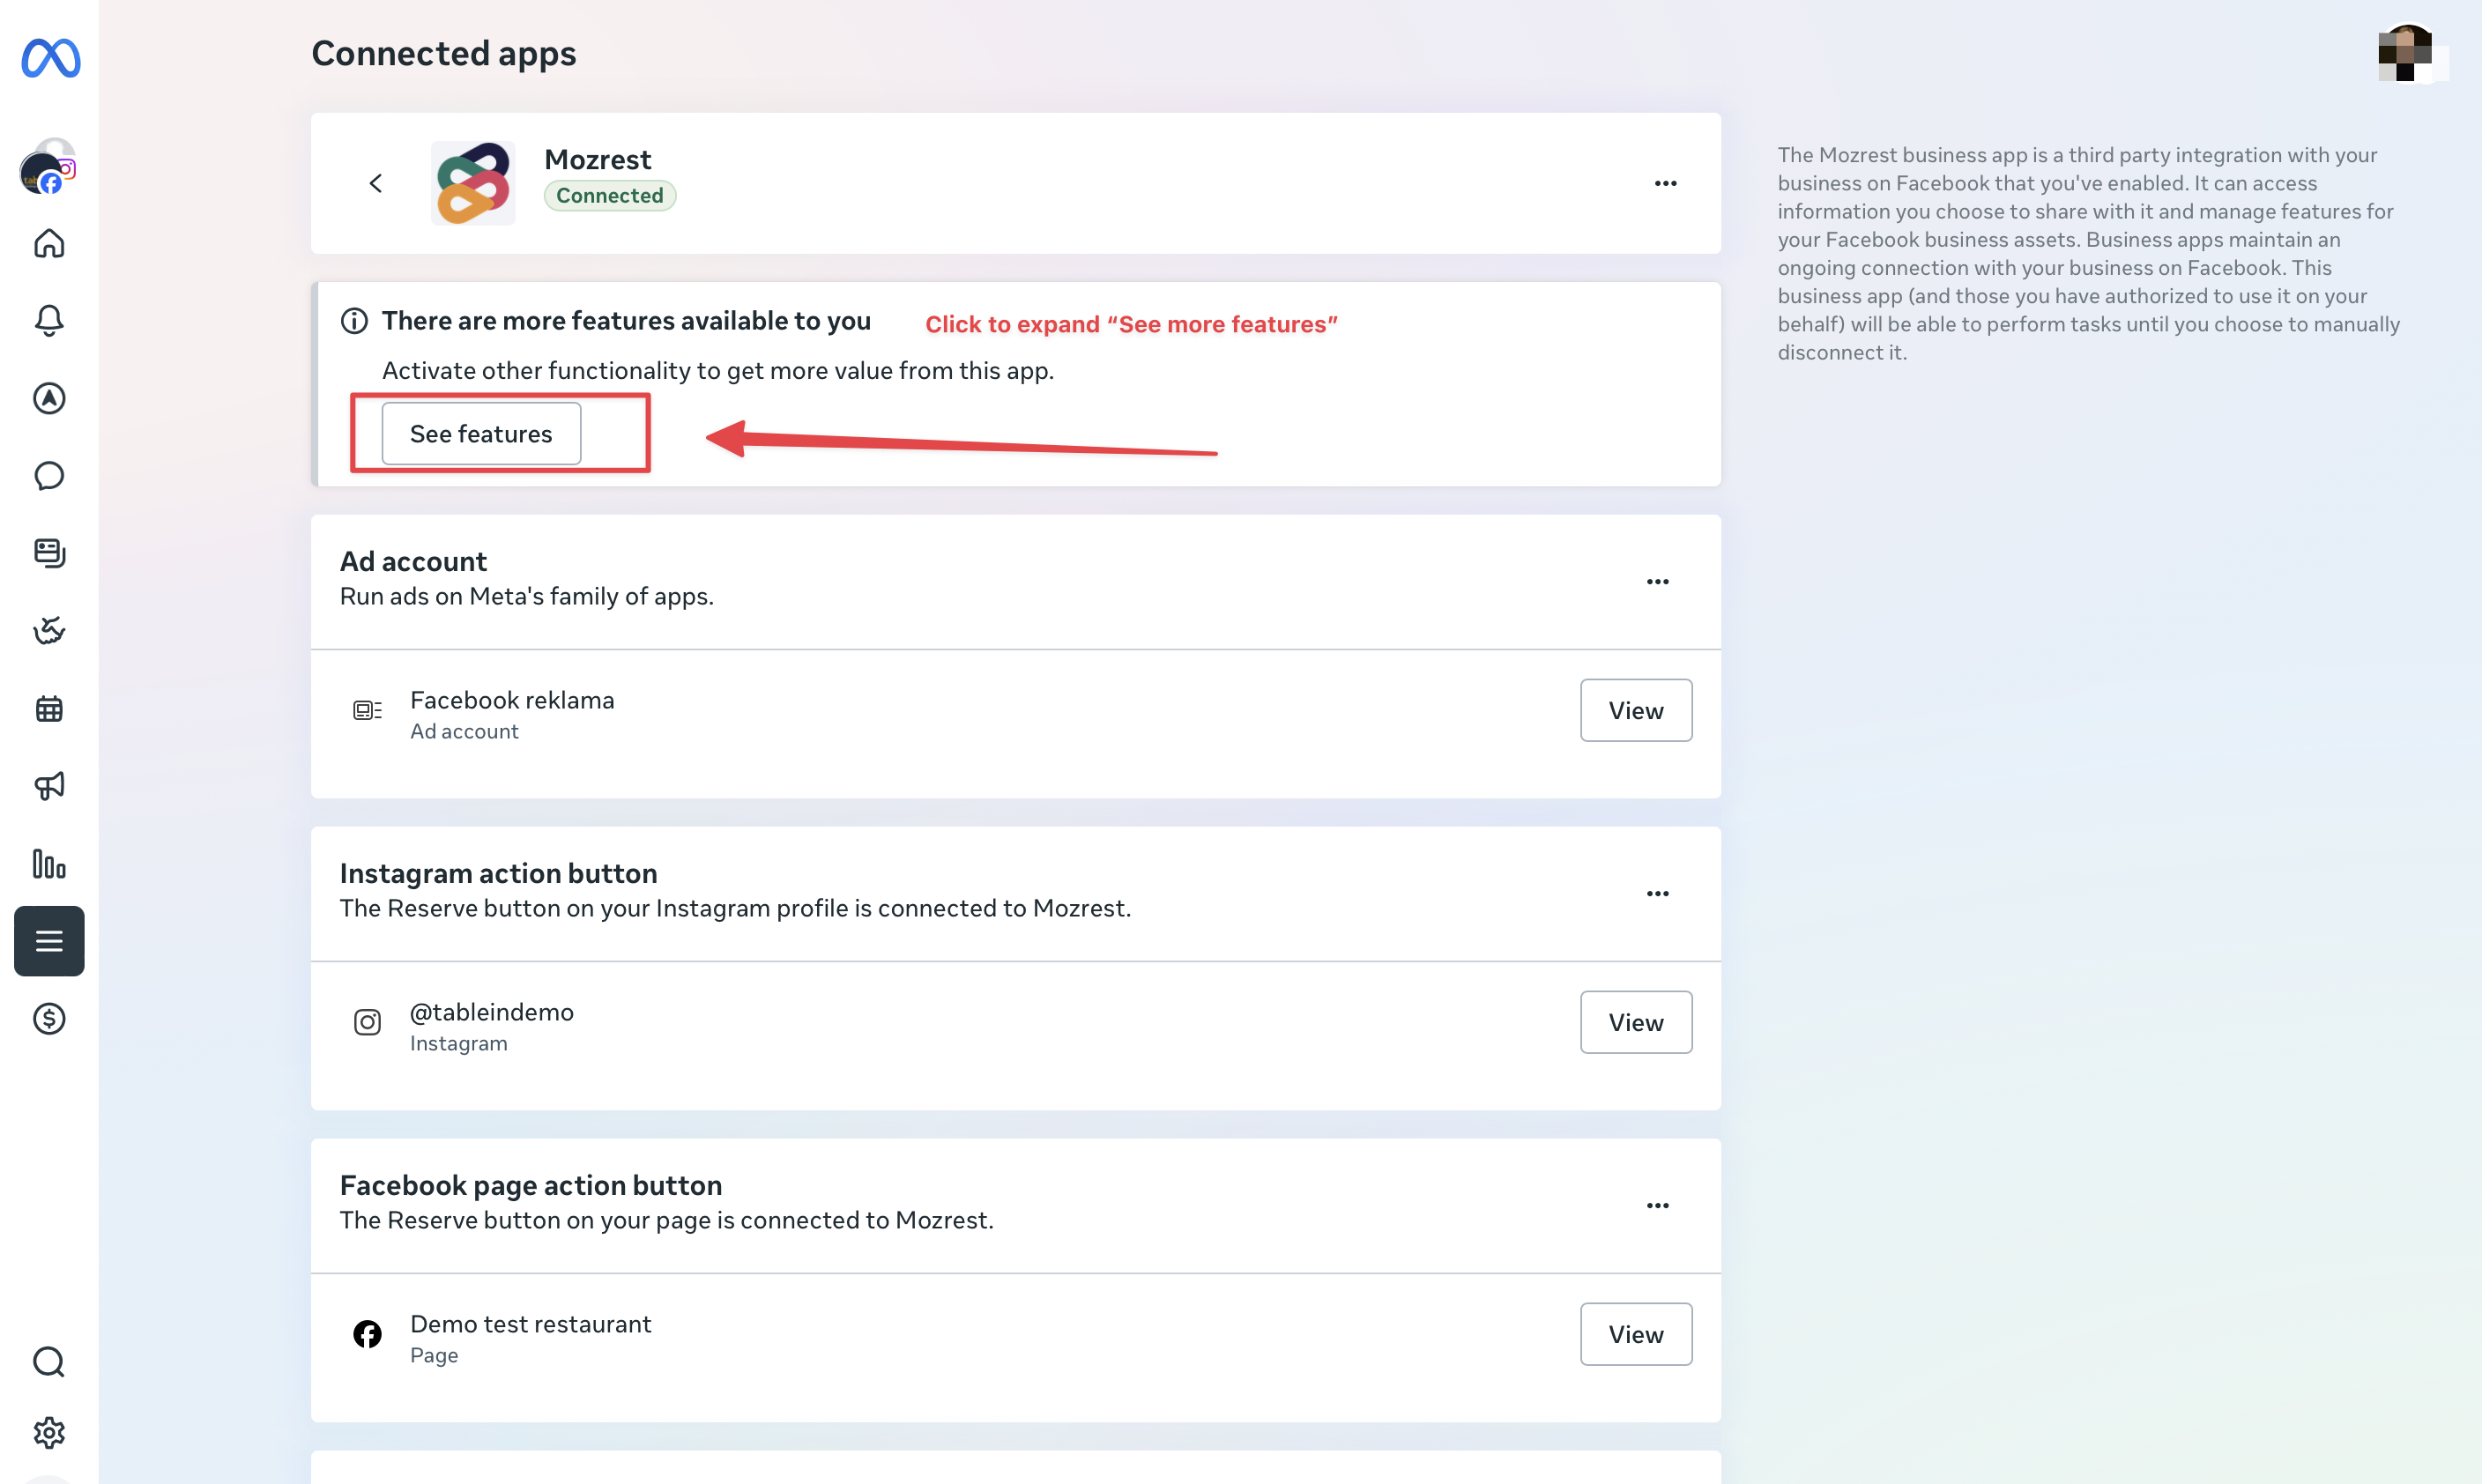
Task: Open Mozrest app more options menu
Action: (x=1665, y=183)
